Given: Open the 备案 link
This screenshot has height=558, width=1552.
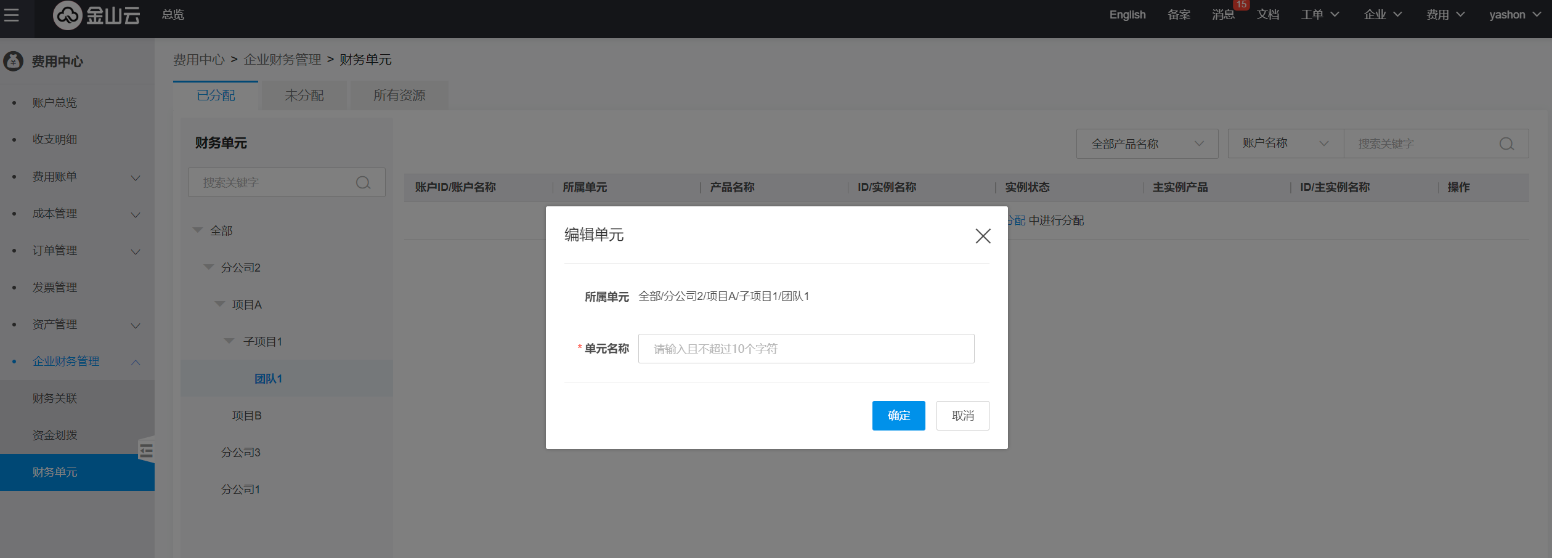Looking at the screenshot, I should pyautogui.click(x=1179, y=15).
